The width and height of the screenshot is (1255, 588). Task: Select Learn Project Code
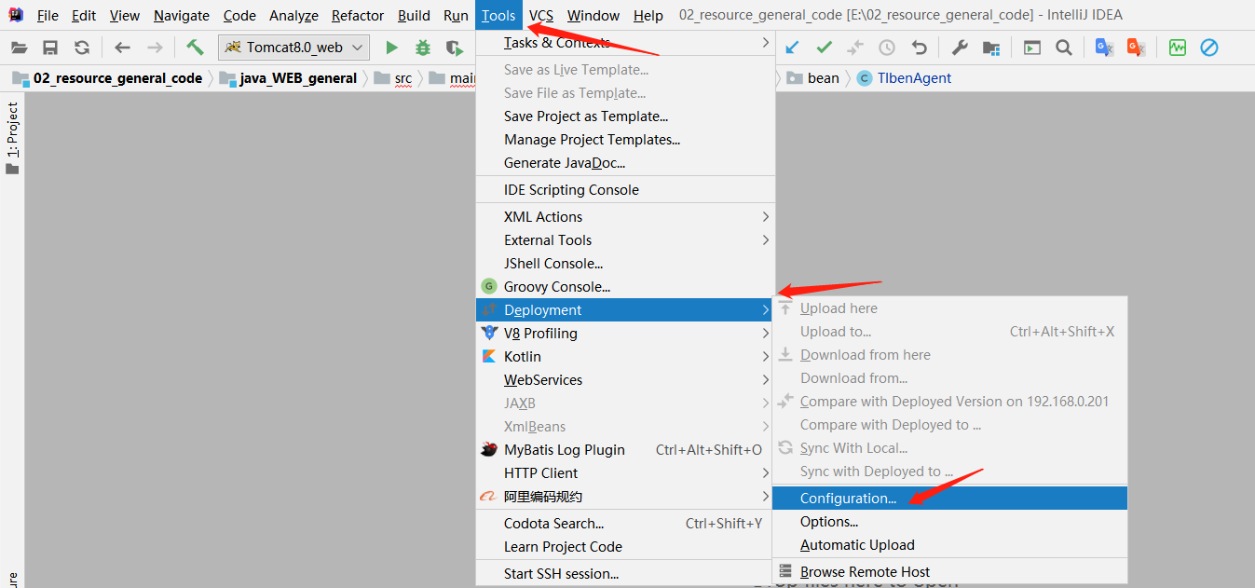pos(625,547)
